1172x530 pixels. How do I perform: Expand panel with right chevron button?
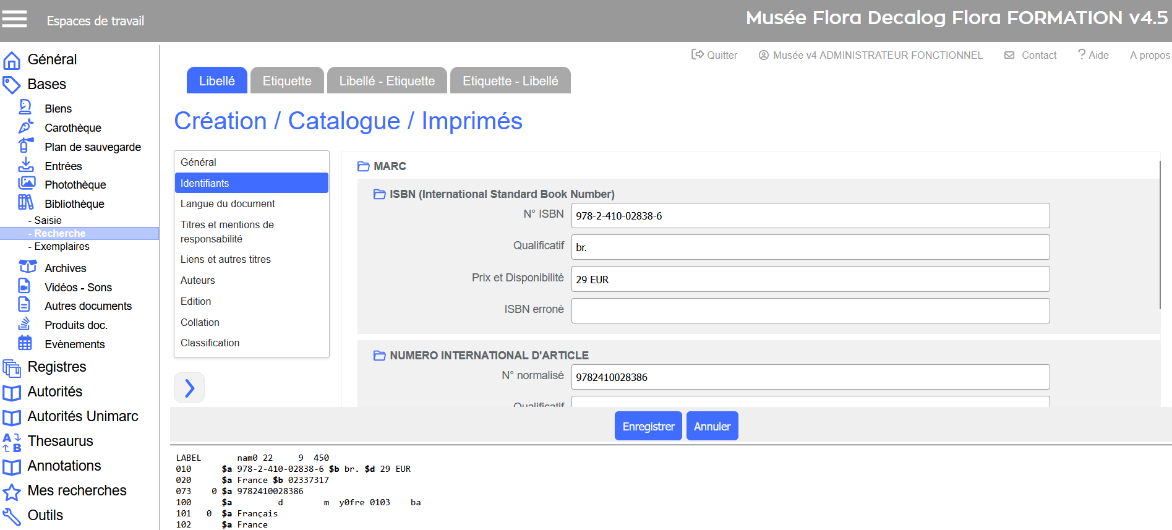189,388
